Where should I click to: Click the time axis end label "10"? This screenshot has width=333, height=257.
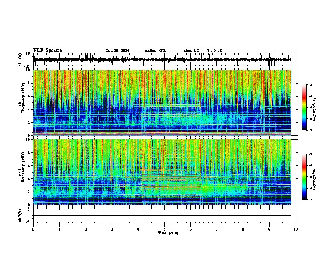tap(296, 229)
